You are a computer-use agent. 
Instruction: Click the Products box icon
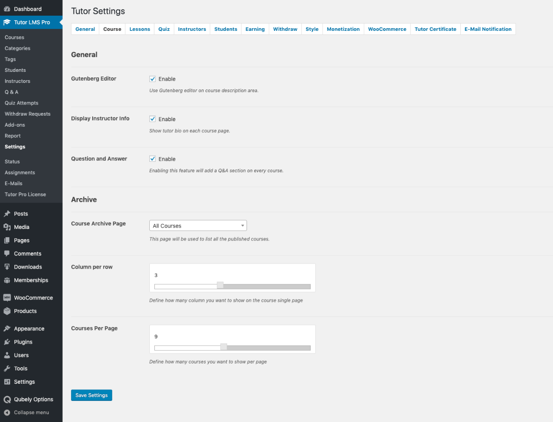(x=7, y=311)
